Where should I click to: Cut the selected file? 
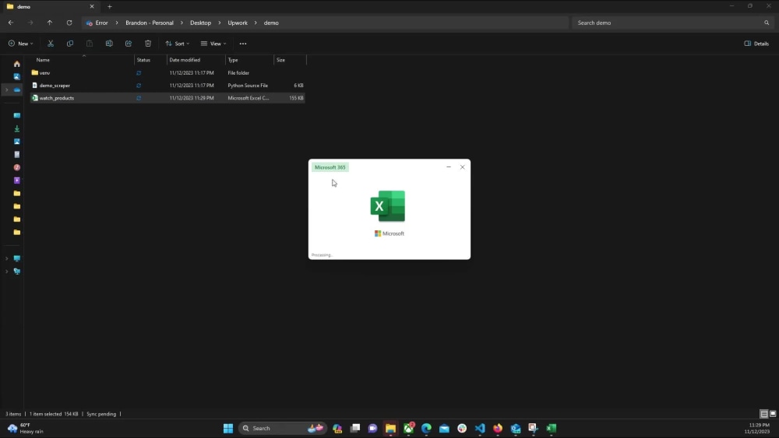51,44
